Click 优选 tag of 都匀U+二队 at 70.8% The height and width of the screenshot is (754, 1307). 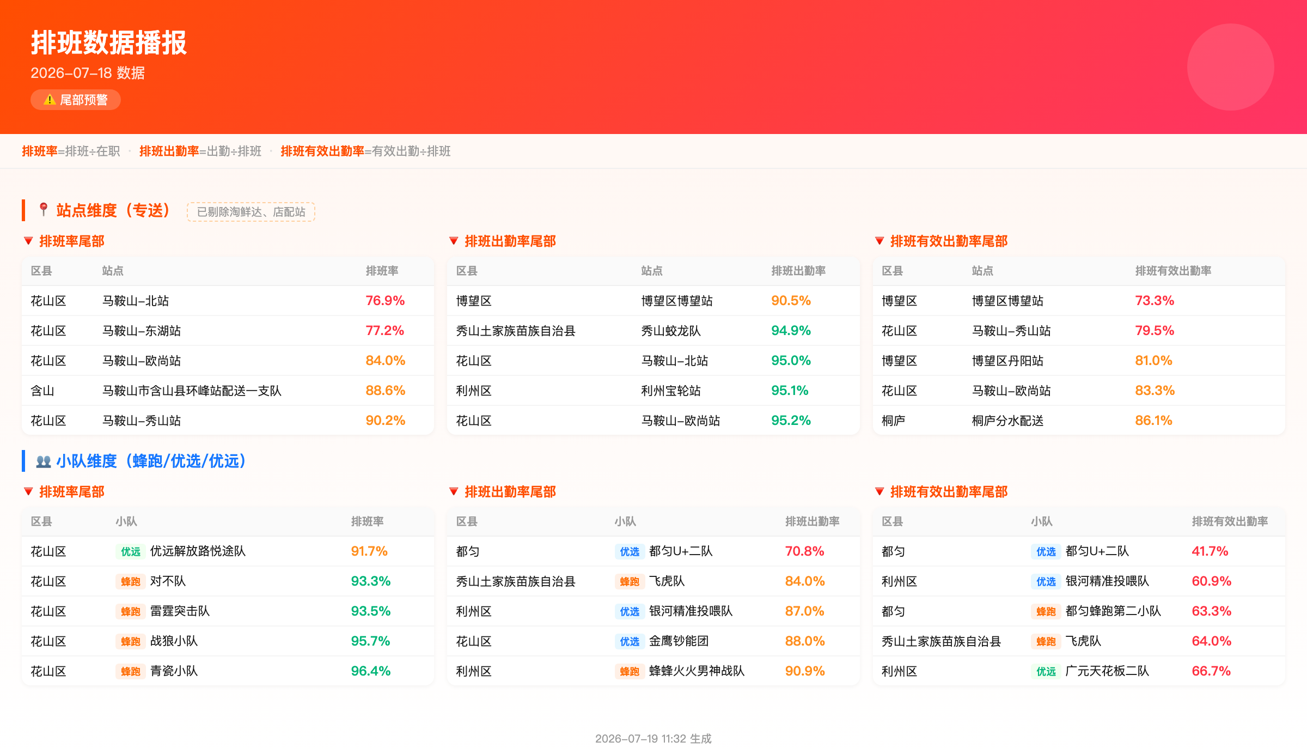pyautogui.click(x=630, y=551)
